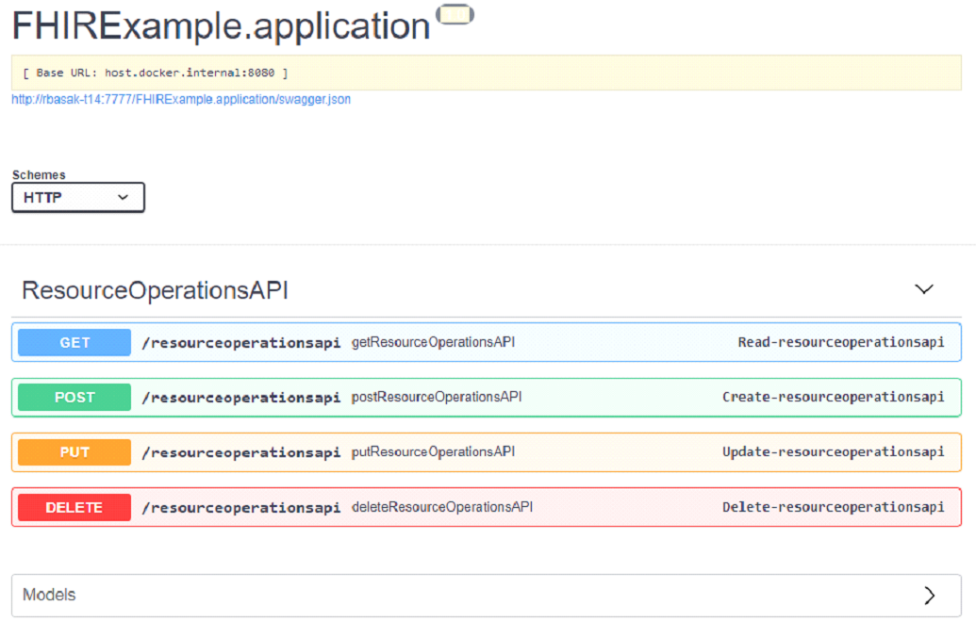
Task: Click the ResourceOperationsAPI section heading
Action: coord(156,290)
